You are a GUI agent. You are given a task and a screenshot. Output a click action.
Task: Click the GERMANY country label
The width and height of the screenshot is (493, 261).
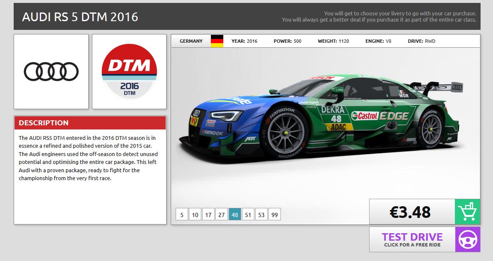[191, 41]
